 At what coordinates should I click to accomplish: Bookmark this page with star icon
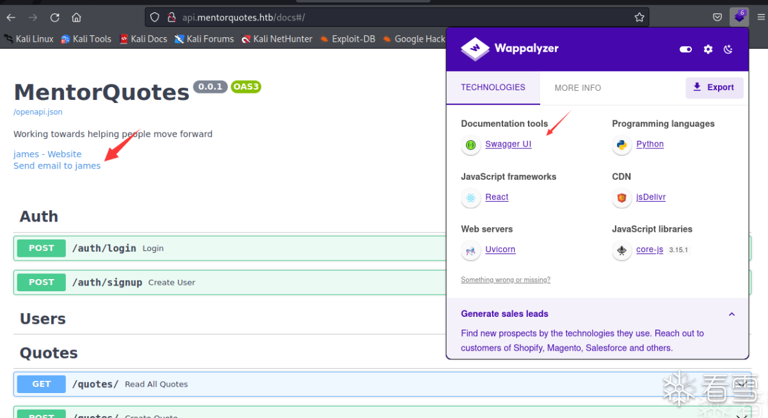click(x=639, y=17)
